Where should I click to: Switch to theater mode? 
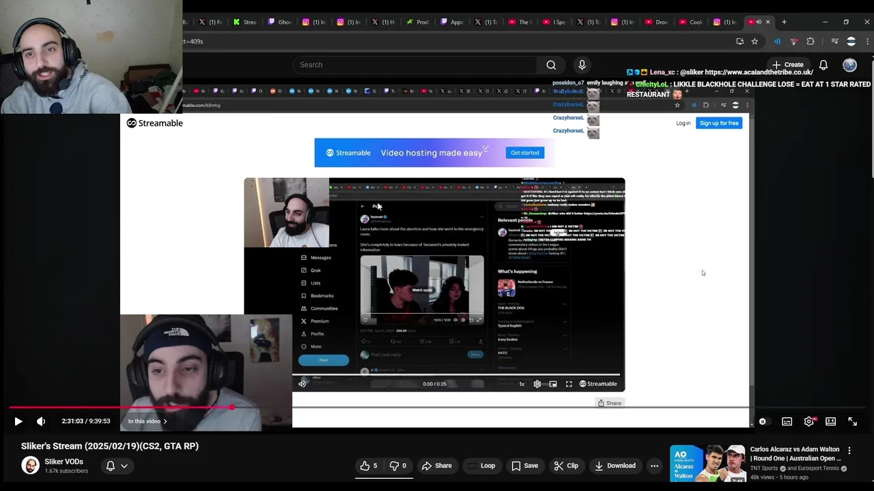click(831, 421)
